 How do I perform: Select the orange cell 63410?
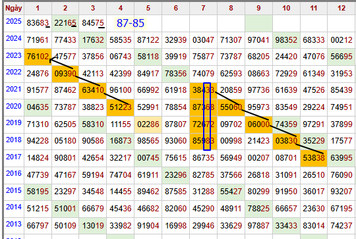93,90
